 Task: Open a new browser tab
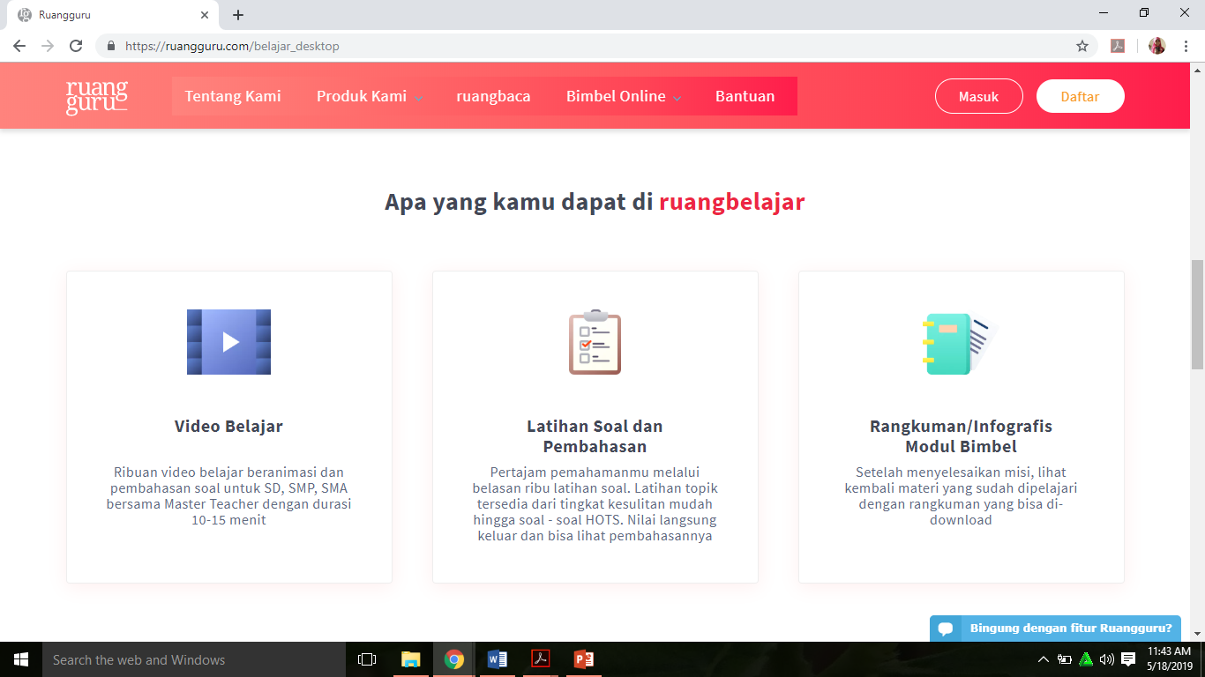pyautogui.click(x=238, y=15)
